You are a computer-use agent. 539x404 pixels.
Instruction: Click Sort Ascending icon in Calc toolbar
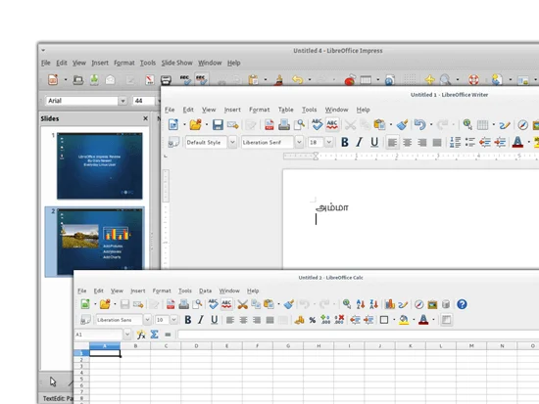click(x=361, y=304)
